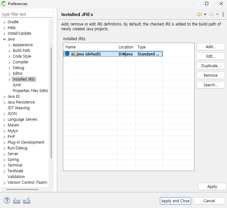Click the Spring leaf Preferences window icon

click(4, 4)
